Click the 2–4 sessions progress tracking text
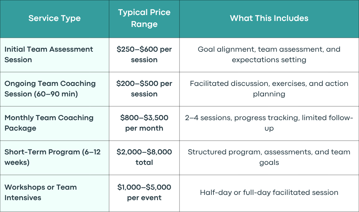The image size is (359, 212). click(x=269, y=123)
